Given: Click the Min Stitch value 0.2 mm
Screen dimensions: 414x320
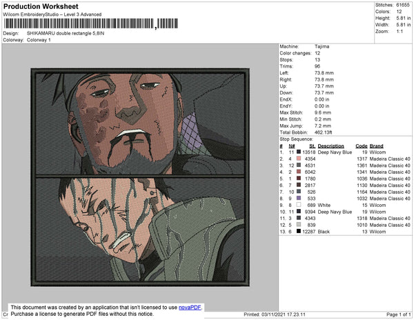Looking at the screenshot, I should point(323,119).
